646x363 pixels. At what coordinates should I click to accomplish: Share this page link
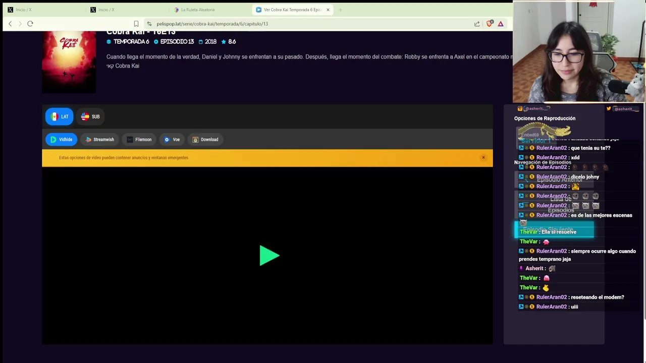[477, 24]
